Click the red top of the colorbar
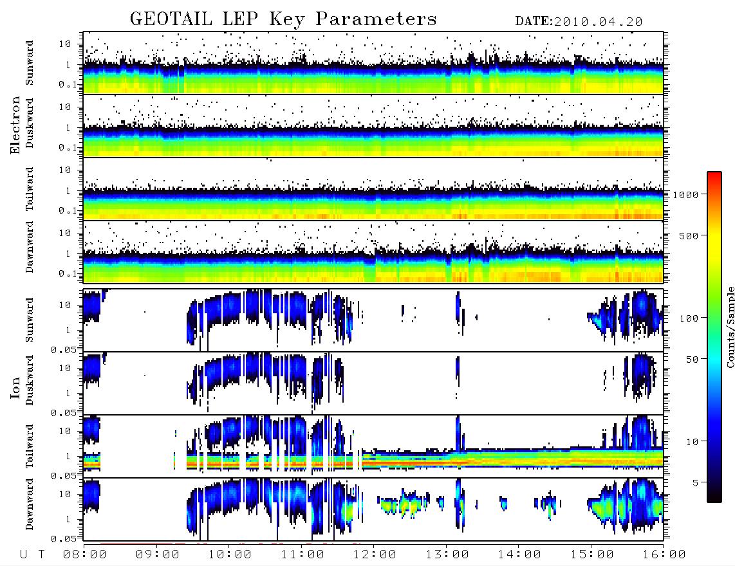 click(x=714, y=176)
